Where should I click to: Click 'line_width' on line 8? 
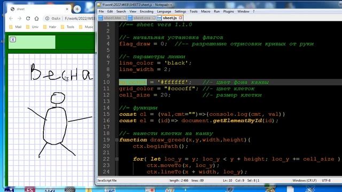(x=136, y=69)
